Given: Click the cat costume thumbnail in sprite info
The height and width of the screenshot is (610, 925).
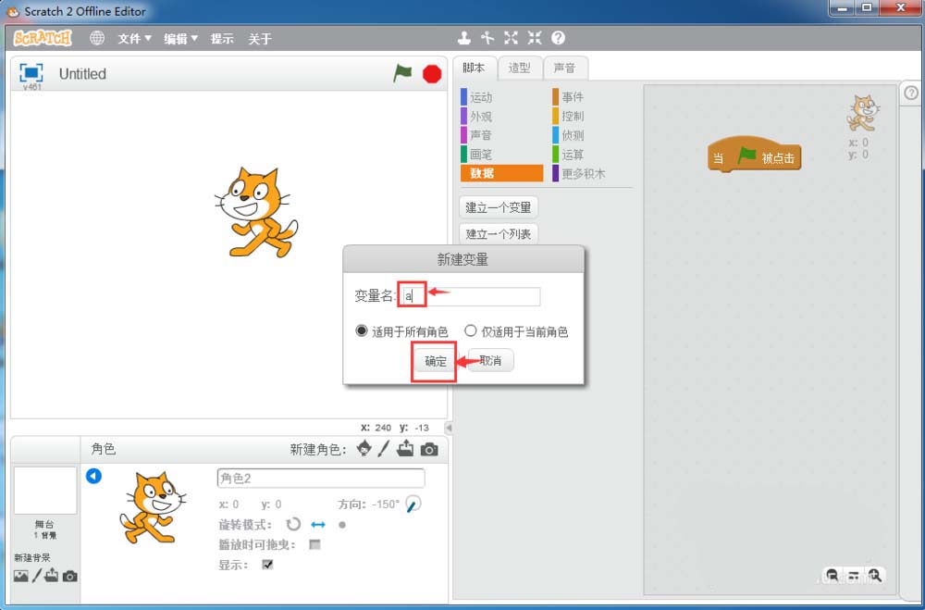Looking at the screenshot, I should coord(154,508).
